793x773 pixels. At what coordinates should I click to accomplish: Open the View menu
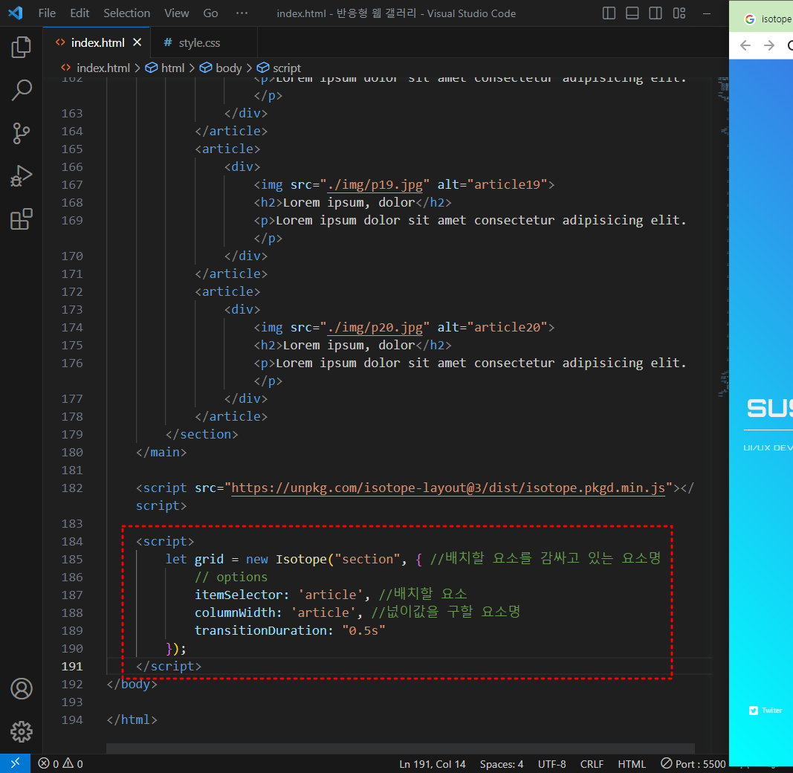(176, 13)
